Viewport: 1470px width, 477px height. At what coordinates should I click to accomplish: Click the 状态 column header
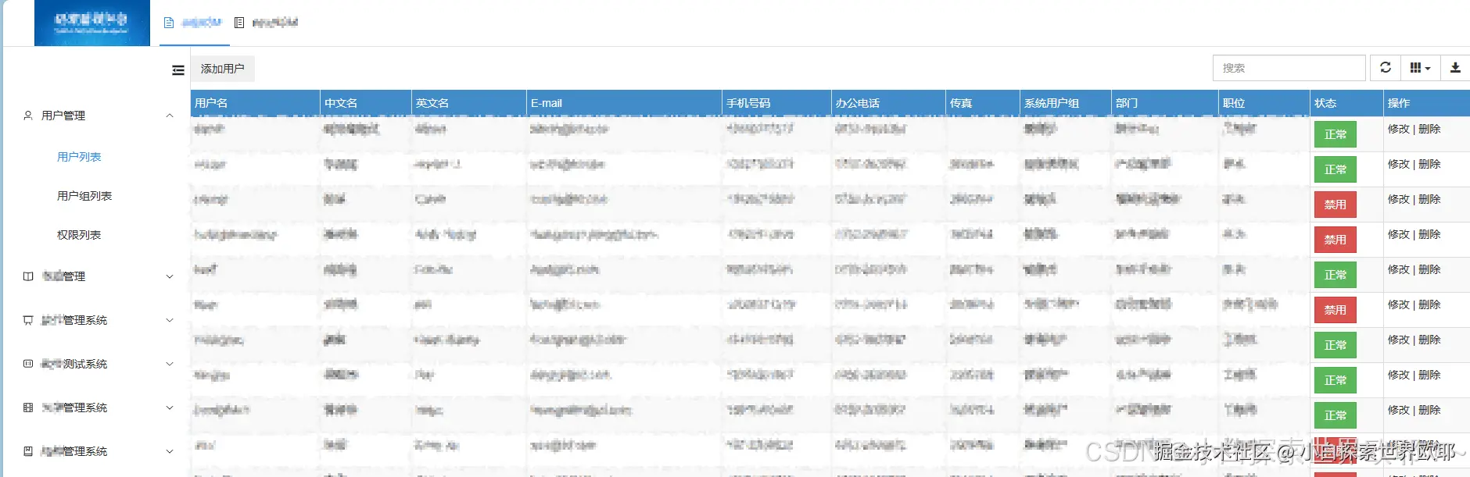pos(1347,103)
